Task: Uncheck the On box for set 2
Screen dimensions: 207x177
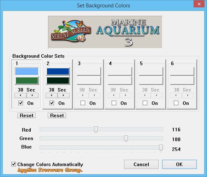Action: pos(52,103)
